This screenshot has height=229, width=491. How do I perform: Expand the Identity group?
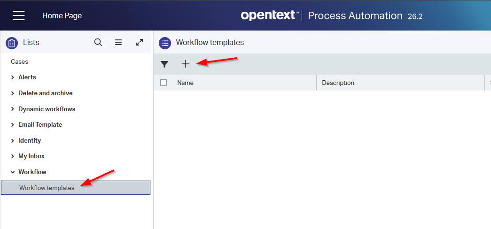(x=13, y=141)
